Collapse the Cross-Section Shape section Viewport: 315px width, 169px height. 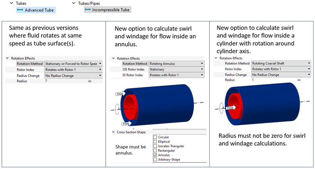pos(114,132)
